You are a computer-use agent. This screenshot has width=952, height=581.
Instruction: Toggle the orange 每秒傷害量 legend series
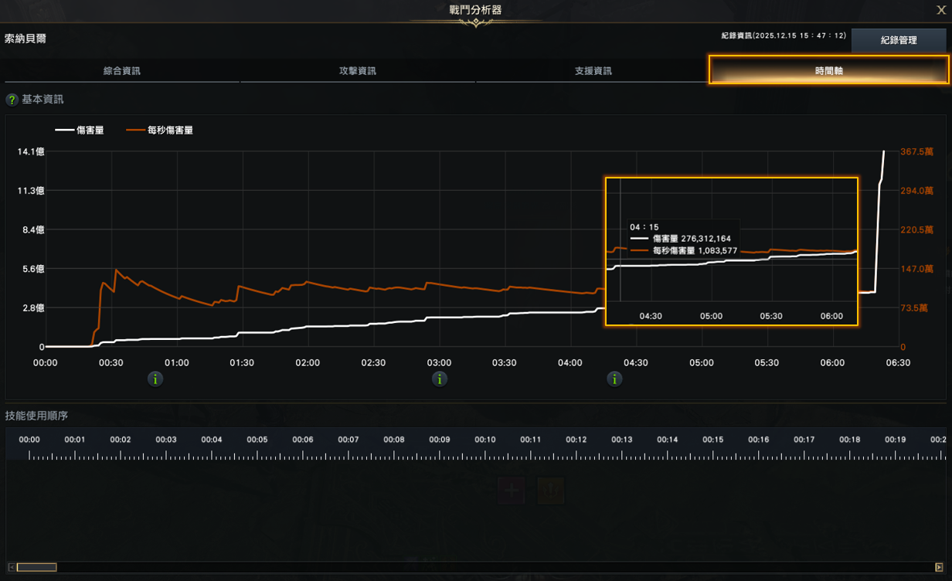coord(160,131)
